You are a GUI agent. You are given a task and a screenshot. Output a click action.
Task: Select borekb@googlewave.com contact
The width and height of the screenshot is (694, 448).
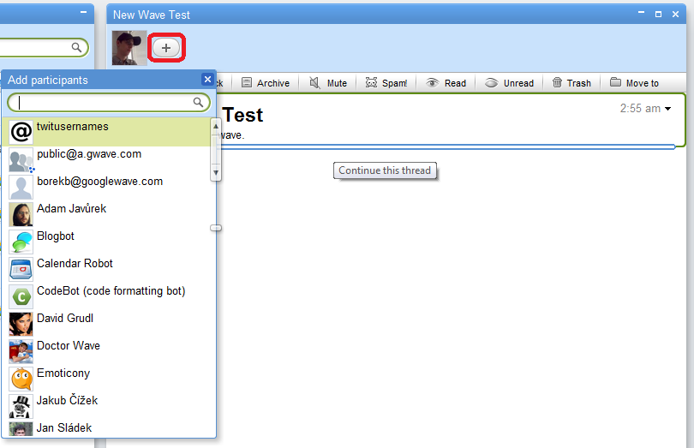[x=106, y=187]
